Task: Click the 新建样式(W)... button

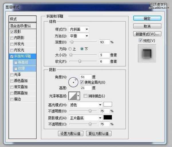Action: 147,34
